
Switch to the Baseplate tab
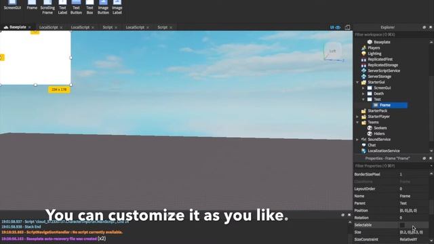tap(17, 27)
